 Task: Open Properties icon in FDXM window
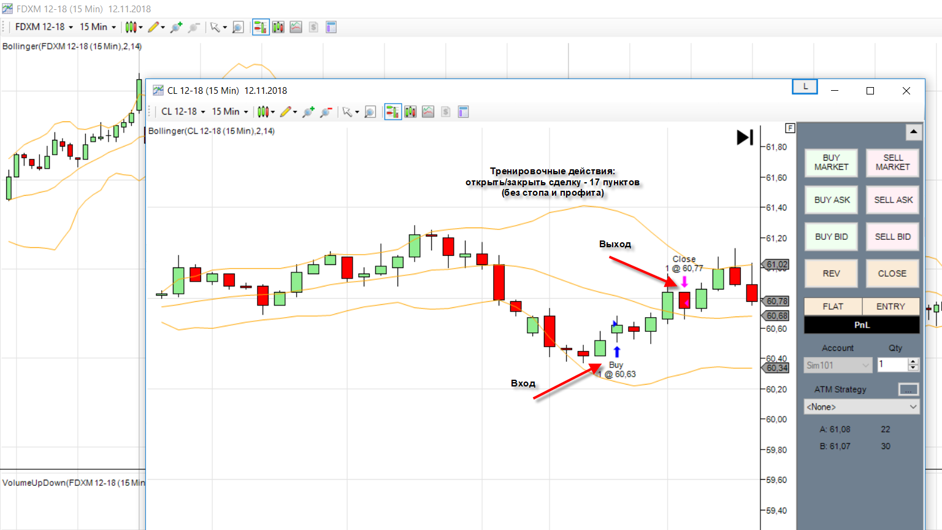331,27
